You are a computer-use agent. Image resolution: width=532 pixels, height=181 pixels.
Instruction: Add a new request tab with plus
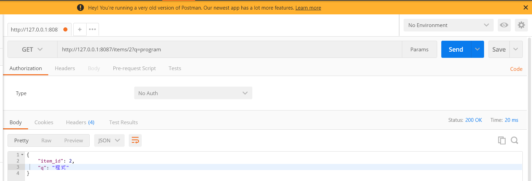point(80,29)
